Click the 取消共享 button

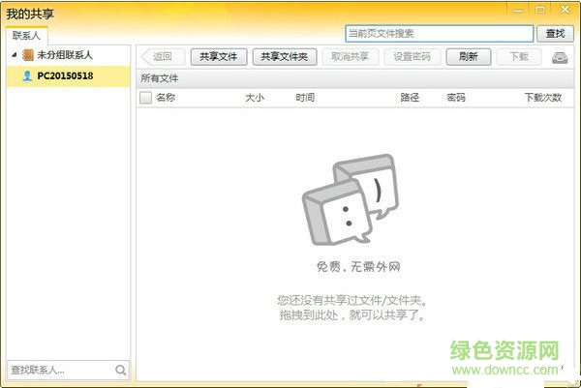pyautogui.click(x=349, y=57)
